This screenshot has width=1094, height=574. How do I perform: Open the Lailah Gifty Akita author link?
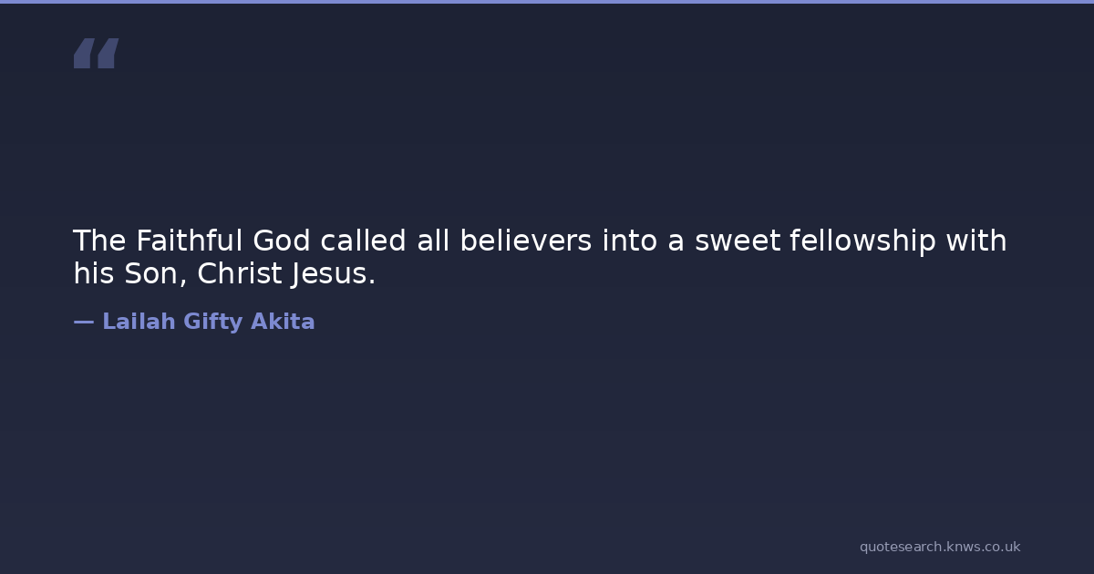(208, 322)
